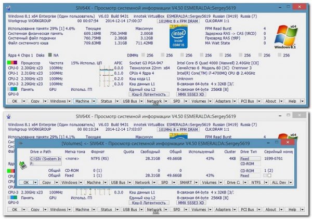This screenshot has width=312, height=219.
Task: Open Adapters button in lower SIV64X window
Action: click(x=223, y=210)
